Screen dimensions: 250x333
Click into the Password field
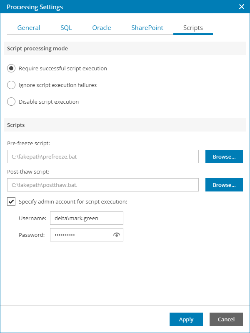coord(79,235)
